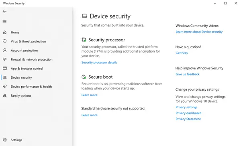Open Learn more about Device security link
This screenshot has height=146, width=241.
pos(199,32)
